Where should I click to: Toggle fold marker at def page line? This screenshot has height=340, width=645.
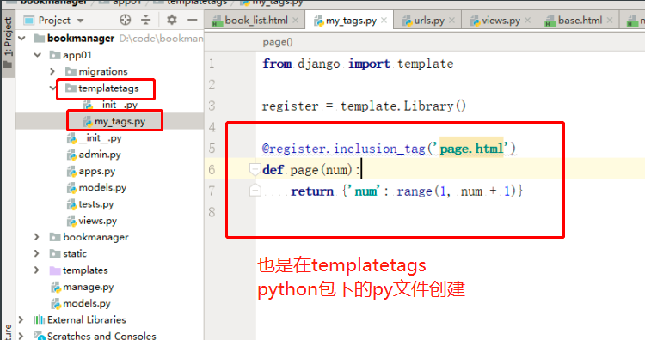click(255, 169)
